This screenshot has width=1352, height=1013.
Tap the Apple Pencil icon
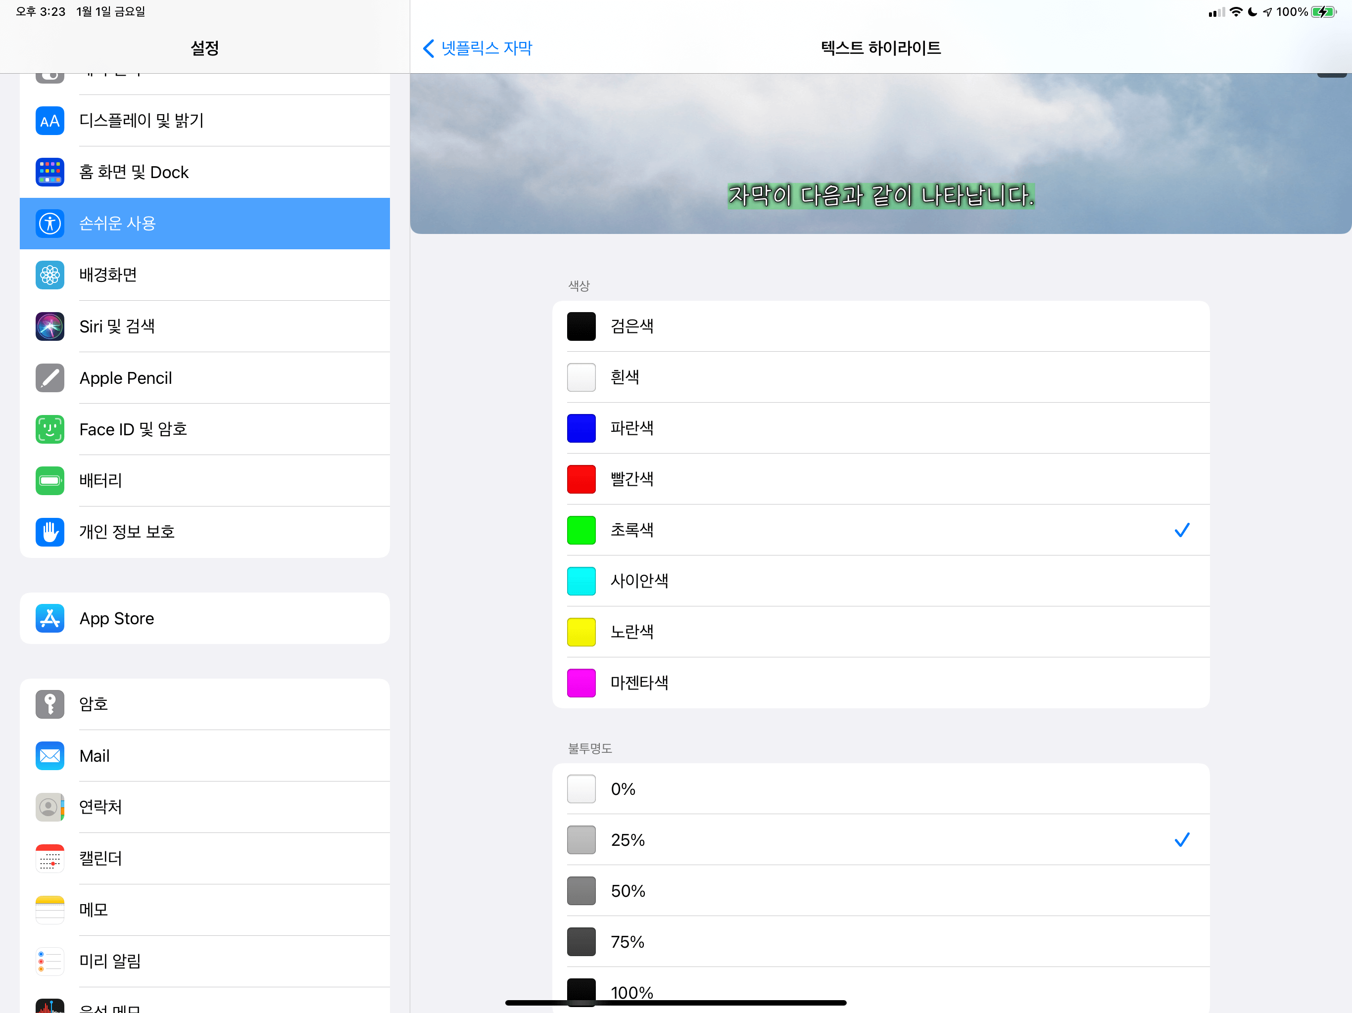(x=49, y=377)
